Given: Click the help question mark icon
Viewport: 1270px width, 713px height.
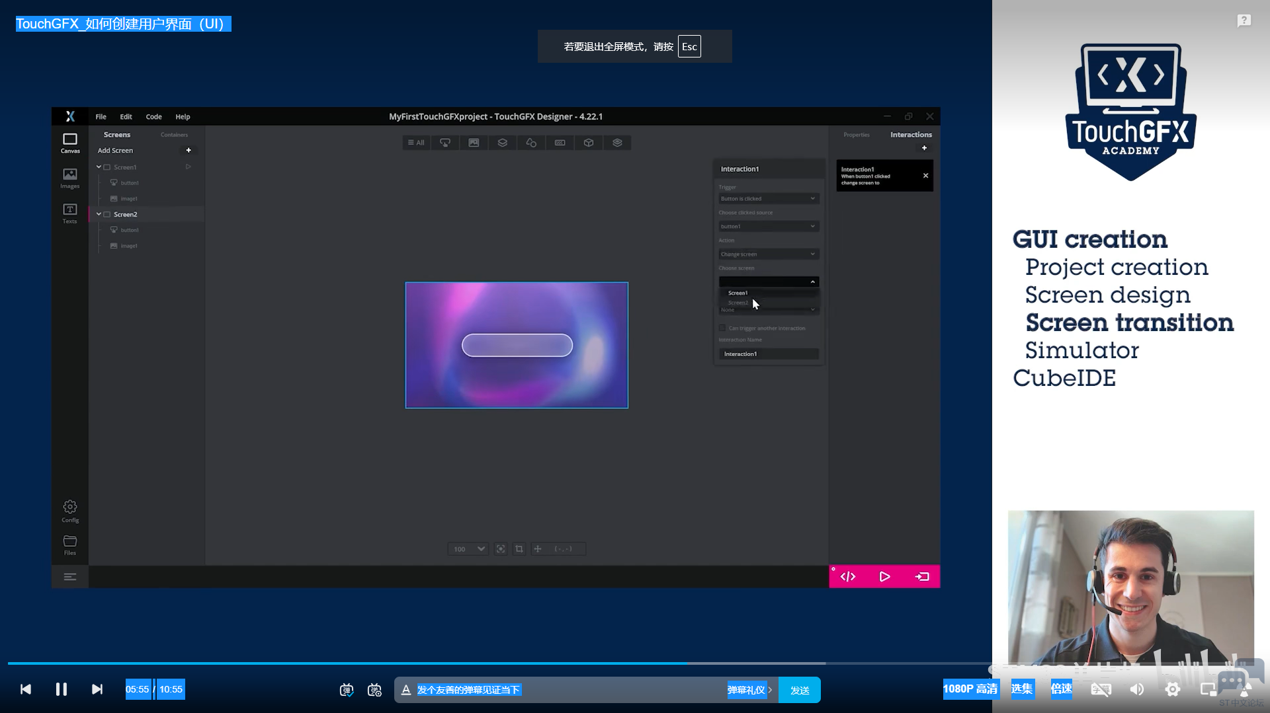Looking at the screenshot, I should [1244, 20].
